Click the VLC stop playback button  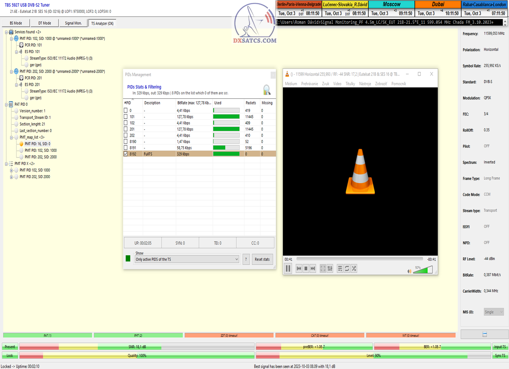pos(306,268)
